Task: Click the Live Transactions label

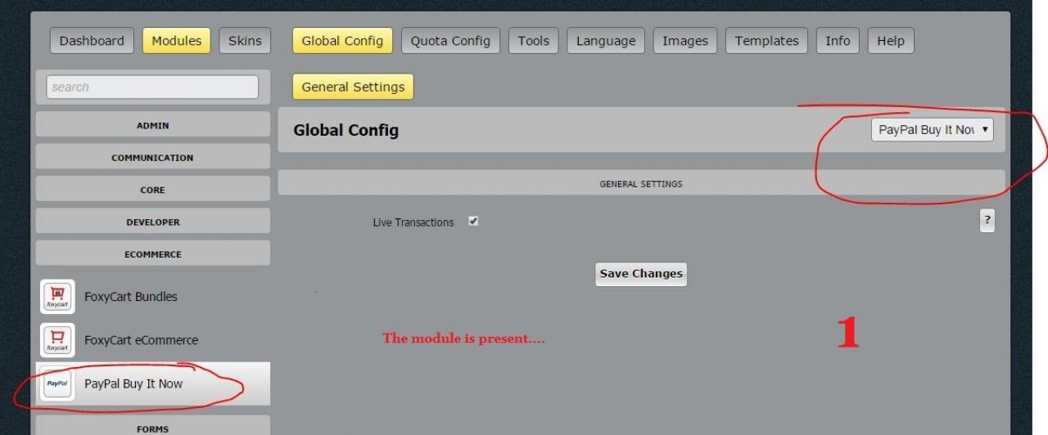Action: tap(413, 222)
